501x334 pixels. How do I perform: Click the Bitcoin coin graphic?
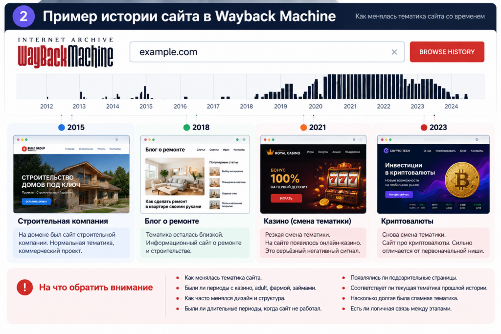click(462, 180)
